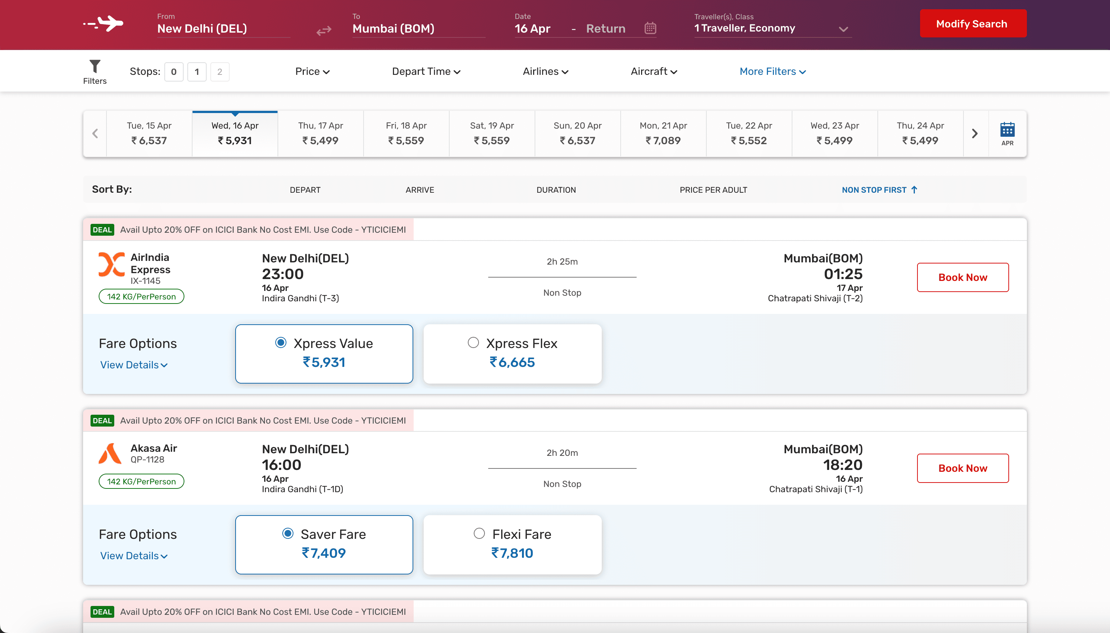Toggle the 0 stops filter
This screenshot has height=633, width=1110.
coord(174,72)
